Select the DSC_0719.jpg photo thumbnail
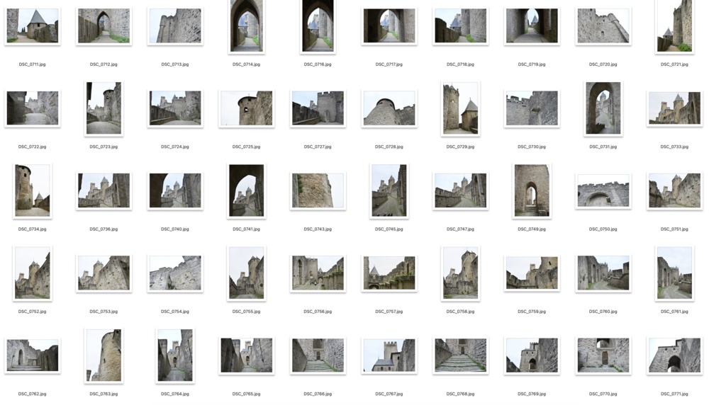This screenshot has height=405, width=726. point(532,26)
